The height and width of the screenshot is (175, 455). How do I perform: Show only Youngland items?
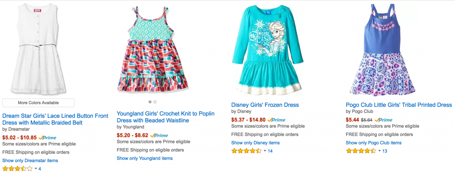click(x=144, y=158)
